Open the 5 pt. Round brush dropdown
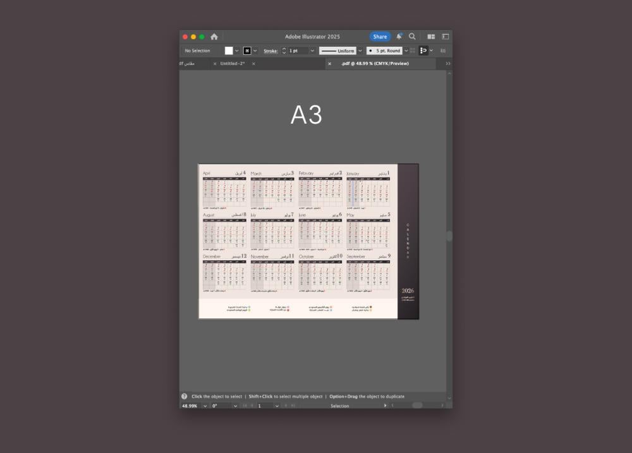 (406, 51)
